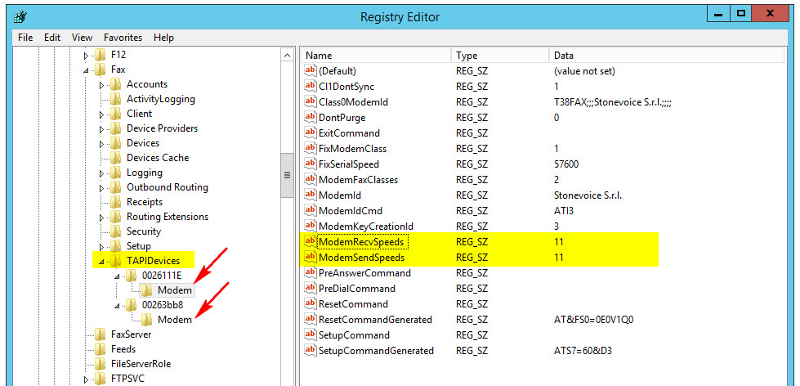This screenshot has width=800, height=386.
Task: Select the ResetCommandGenerated value entry
Action: [375, 320]
